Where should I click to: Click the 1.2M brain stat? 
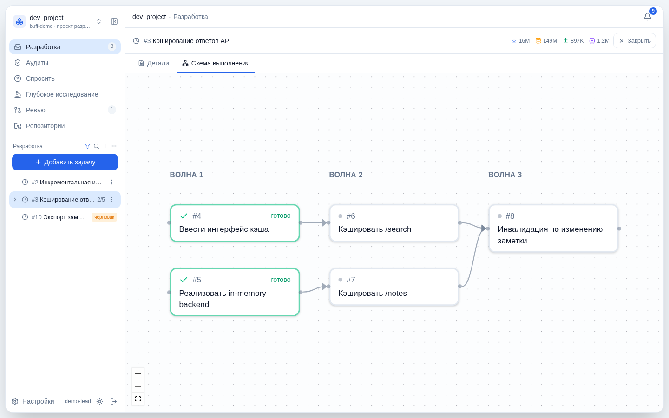(599, 41)
